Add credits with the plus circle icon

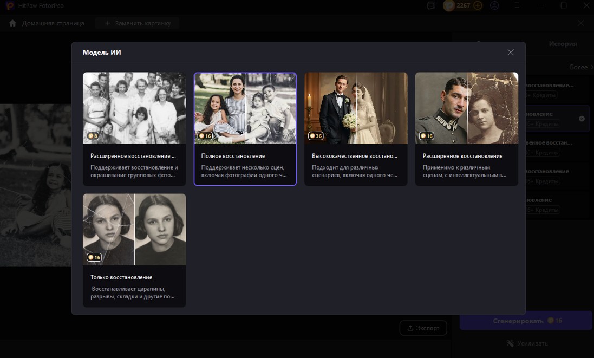point(478,5)
